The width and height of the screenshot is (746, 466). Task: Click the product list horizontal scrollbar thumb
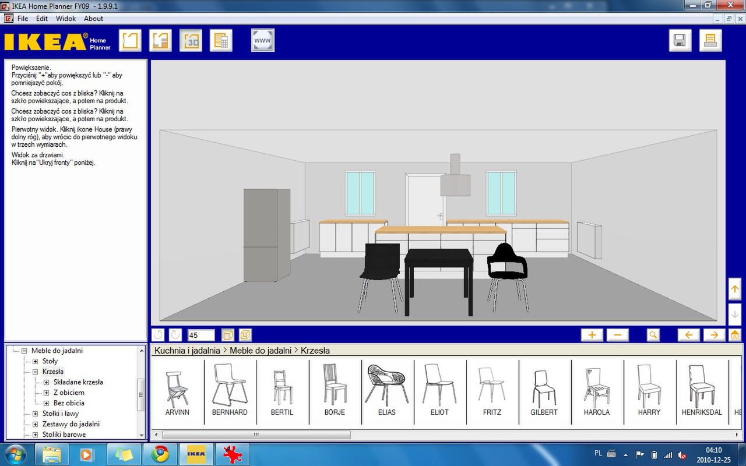[x=256, y=435]
